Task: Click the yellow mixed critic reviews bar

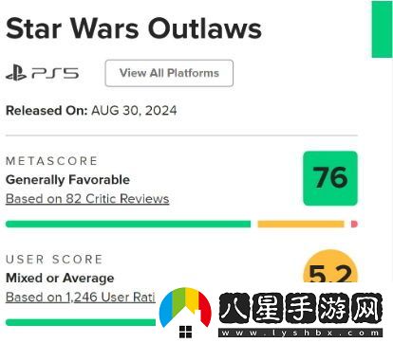Action: 301,224
